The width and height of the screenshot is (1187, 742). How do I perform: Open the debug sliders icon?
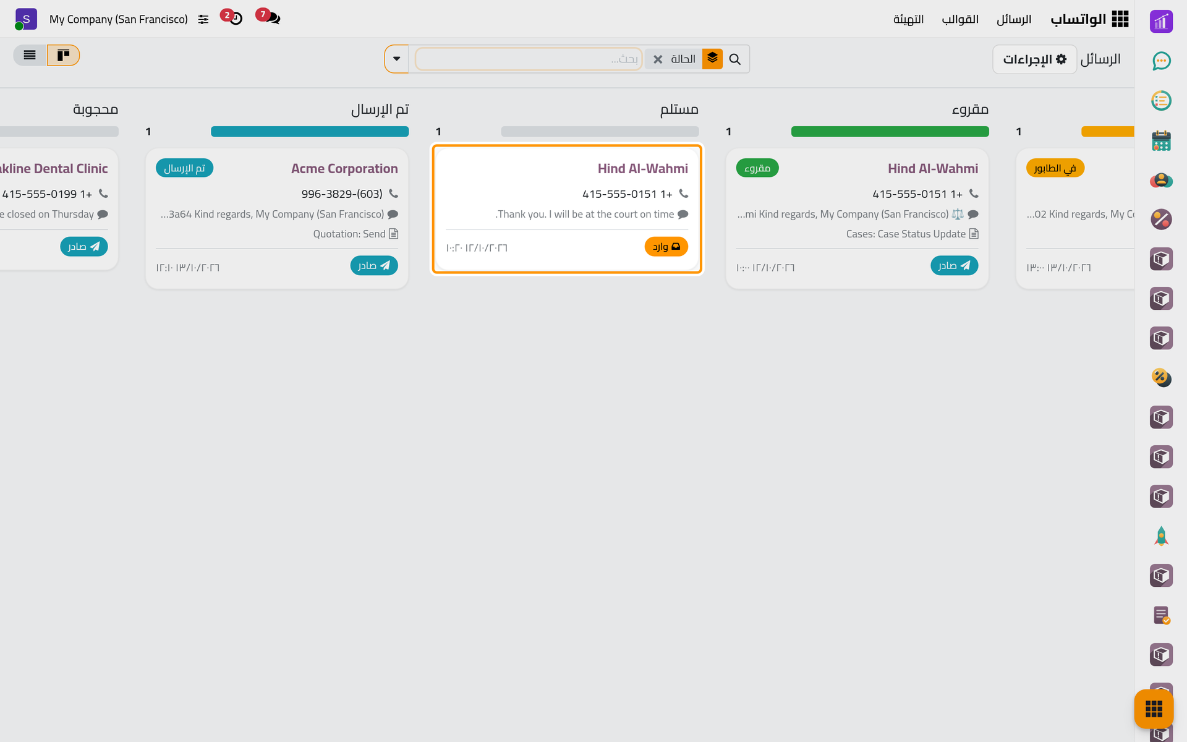pyautogui.click(x=203, y=19)
